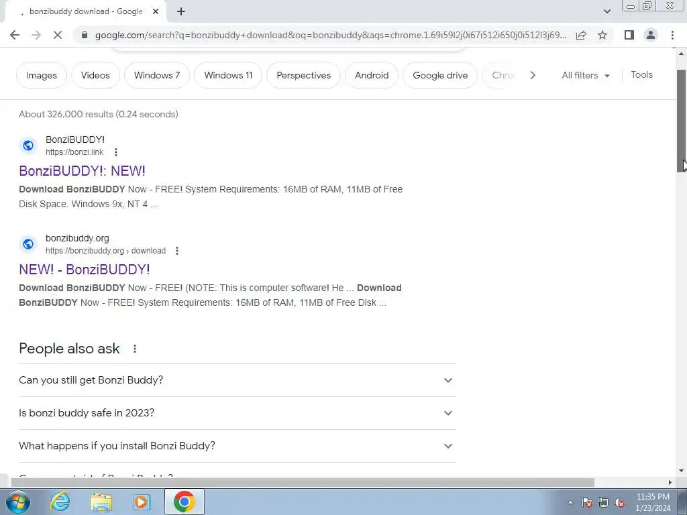Expand Can you still get Bonzi Buddy?
This screenshot has height=515, width=687.
tap(237, 380)
